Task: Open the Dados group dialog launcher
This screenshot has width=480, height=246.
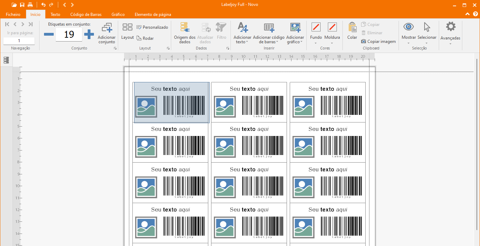Action: click(228, 48)
